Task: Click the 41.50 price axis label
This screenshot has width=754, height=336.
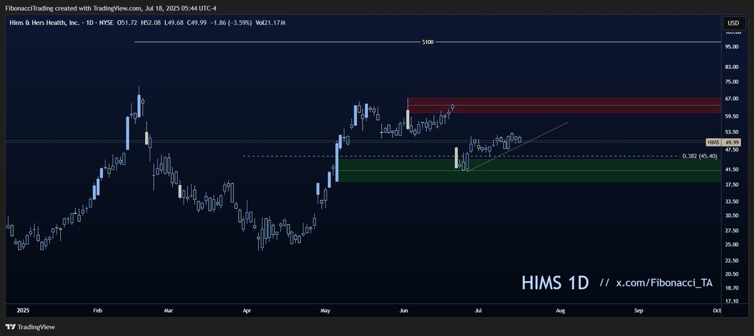Action: (731, 170)
